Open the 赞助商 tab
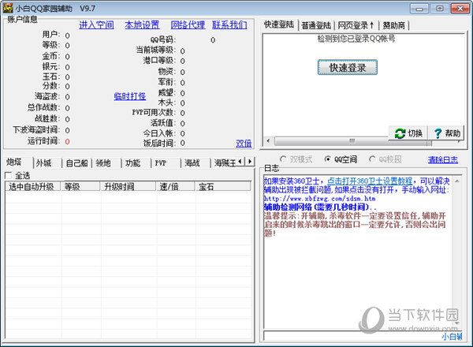Image resolution: width=473 pixels, height=347 pixels. [x=394, y=25]
